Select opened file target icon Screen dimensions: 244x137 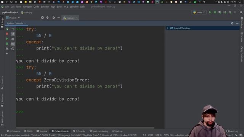tap(42, 18)
